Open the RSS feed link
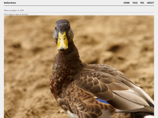The width and height of the screenshot is (158, 118). click(x=142, y=3)
